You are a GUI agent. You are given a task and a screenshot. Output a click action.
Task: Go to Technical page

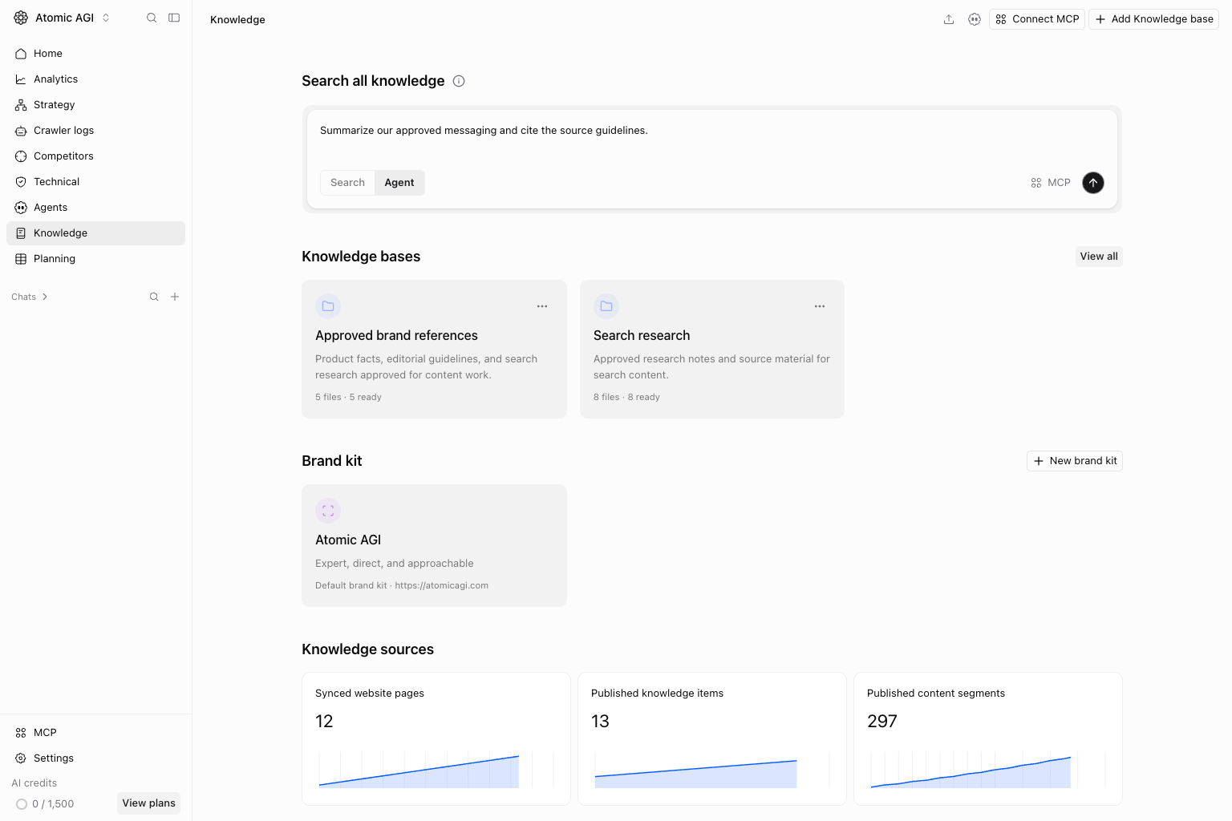[95, 182]
